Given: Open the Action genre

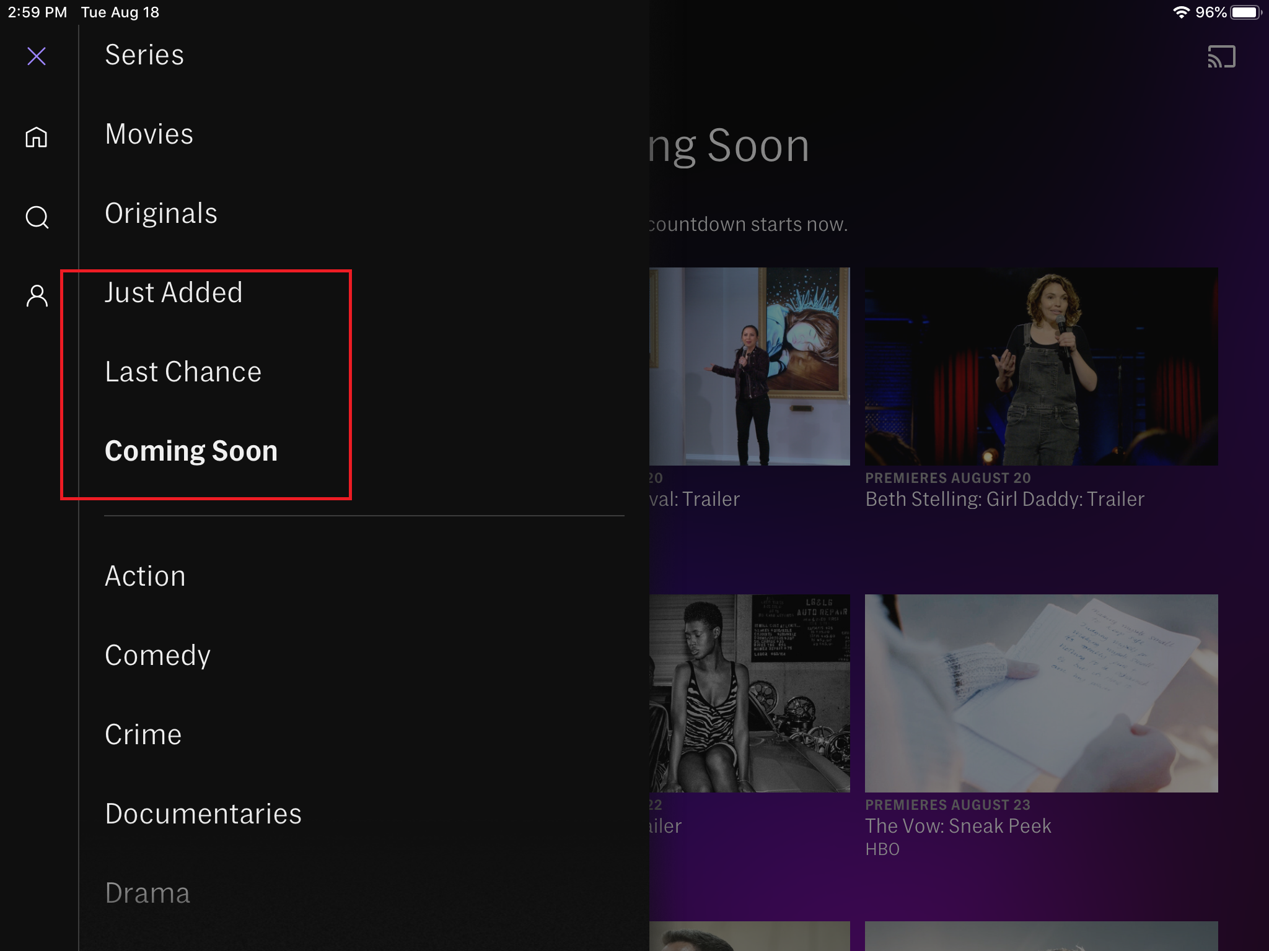Looking at the screenshot, I should click(x=145, y=576).
